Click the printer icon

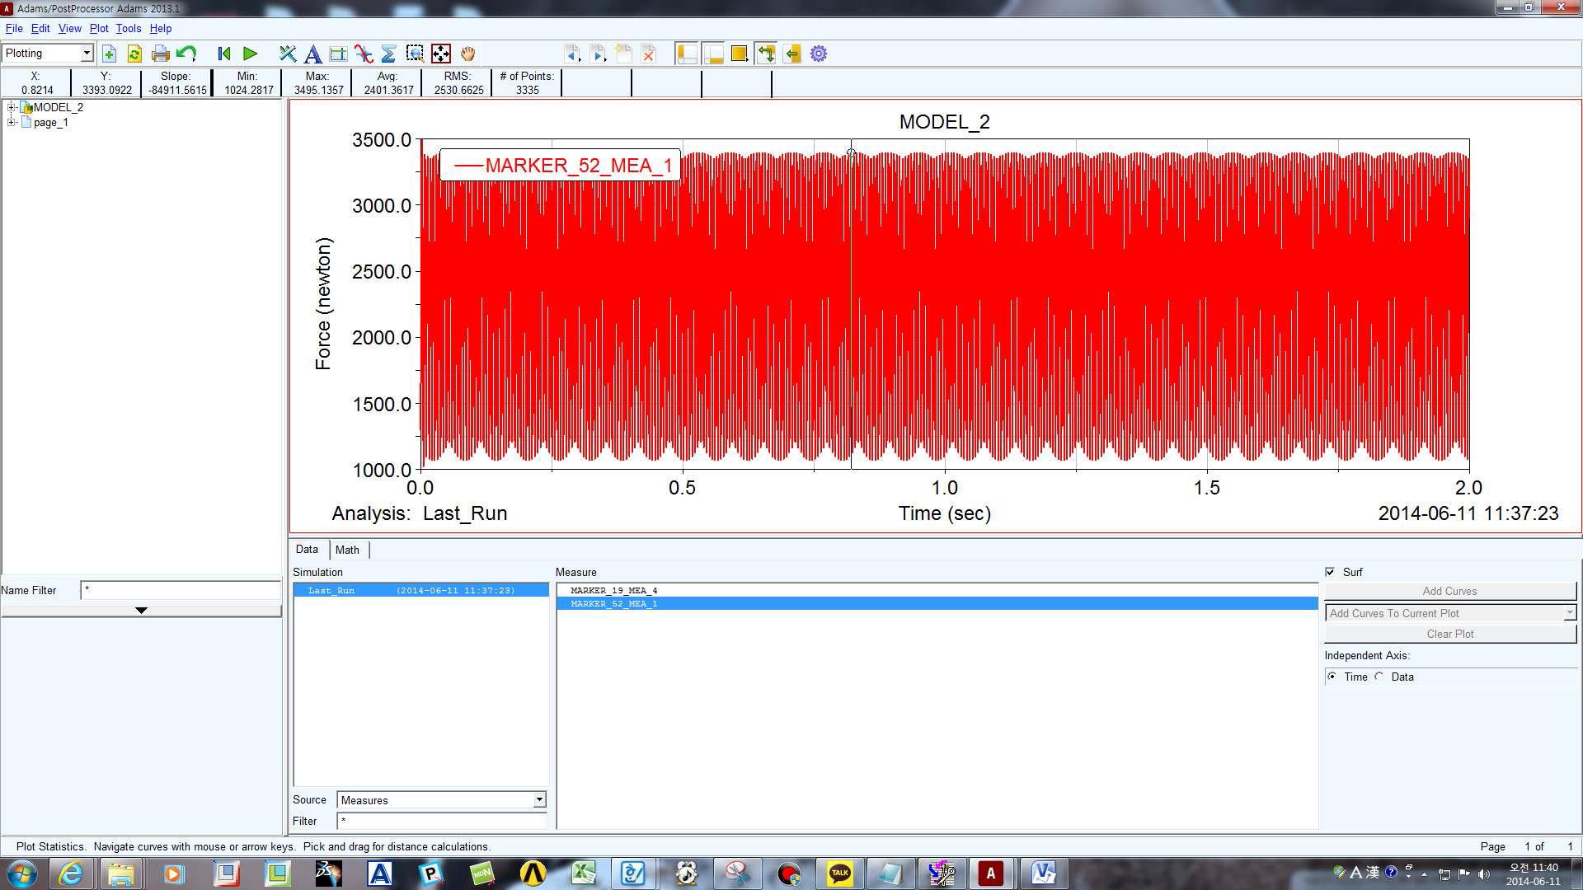[x=161, y=54]
